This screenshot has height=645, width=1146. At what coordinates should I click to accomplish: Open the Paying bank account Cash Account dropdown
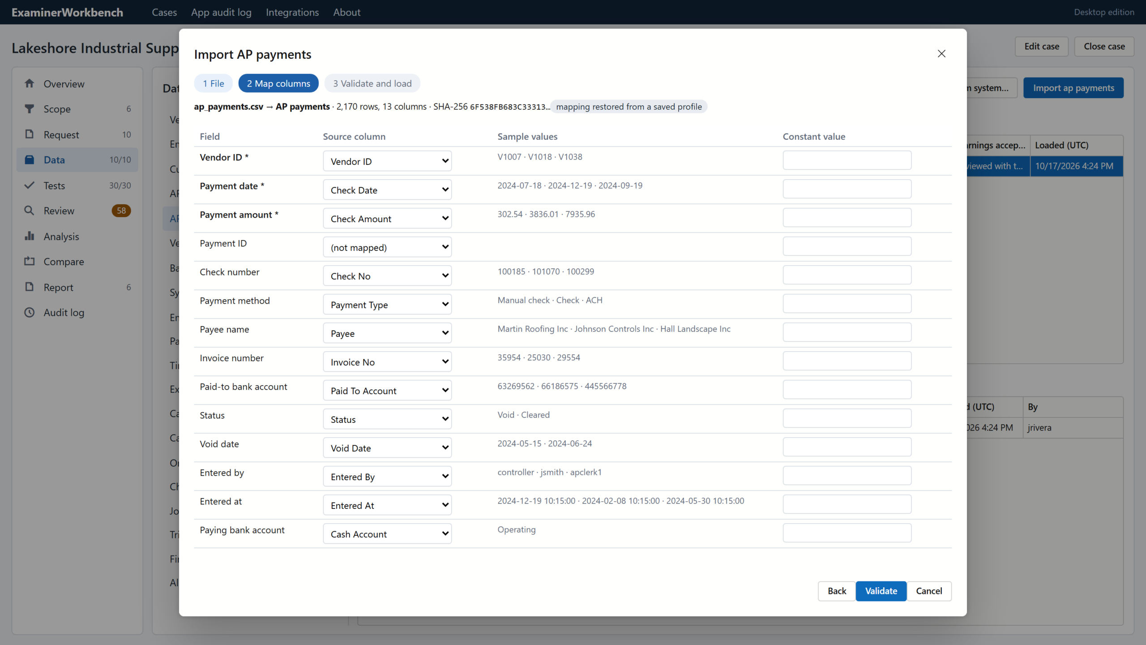(x=387, y=533)
